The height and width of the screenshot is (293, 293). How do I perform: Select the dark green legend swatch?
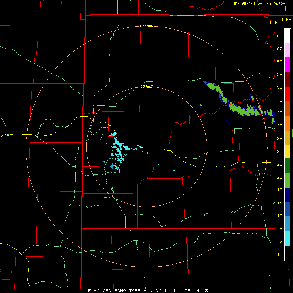click(x=287, y=166)
